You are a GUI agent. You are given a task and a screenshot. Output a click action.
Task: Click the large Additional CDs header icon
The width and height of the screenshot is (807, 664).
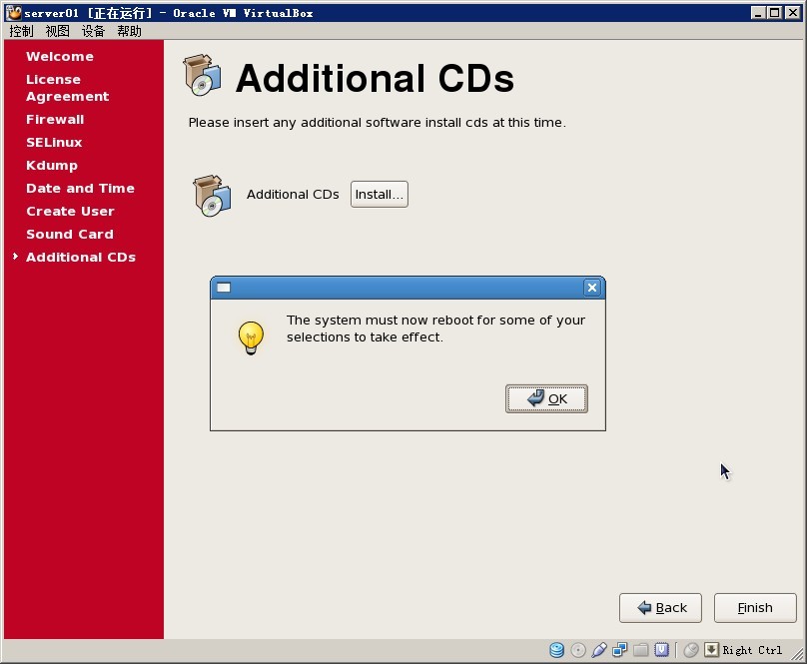[203, 75]
